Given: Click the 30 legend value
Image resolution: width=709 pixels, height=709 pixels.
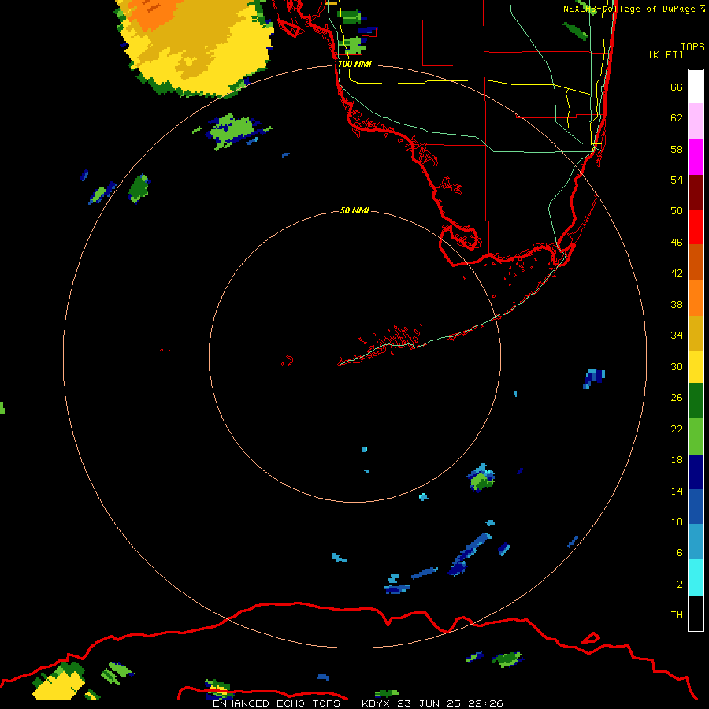Looking at the screenshot, I should pyautogui.click(x=677, y=366).
